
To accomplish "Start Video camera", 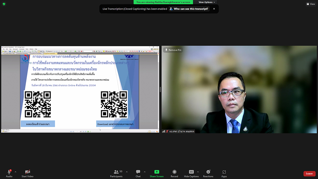I will pyautogui.click(x=27, y=172).
